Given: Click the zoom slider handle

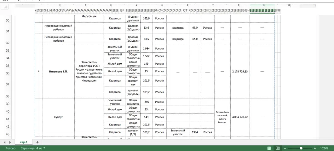Looking at the screenshot, I should pos(301,148).
